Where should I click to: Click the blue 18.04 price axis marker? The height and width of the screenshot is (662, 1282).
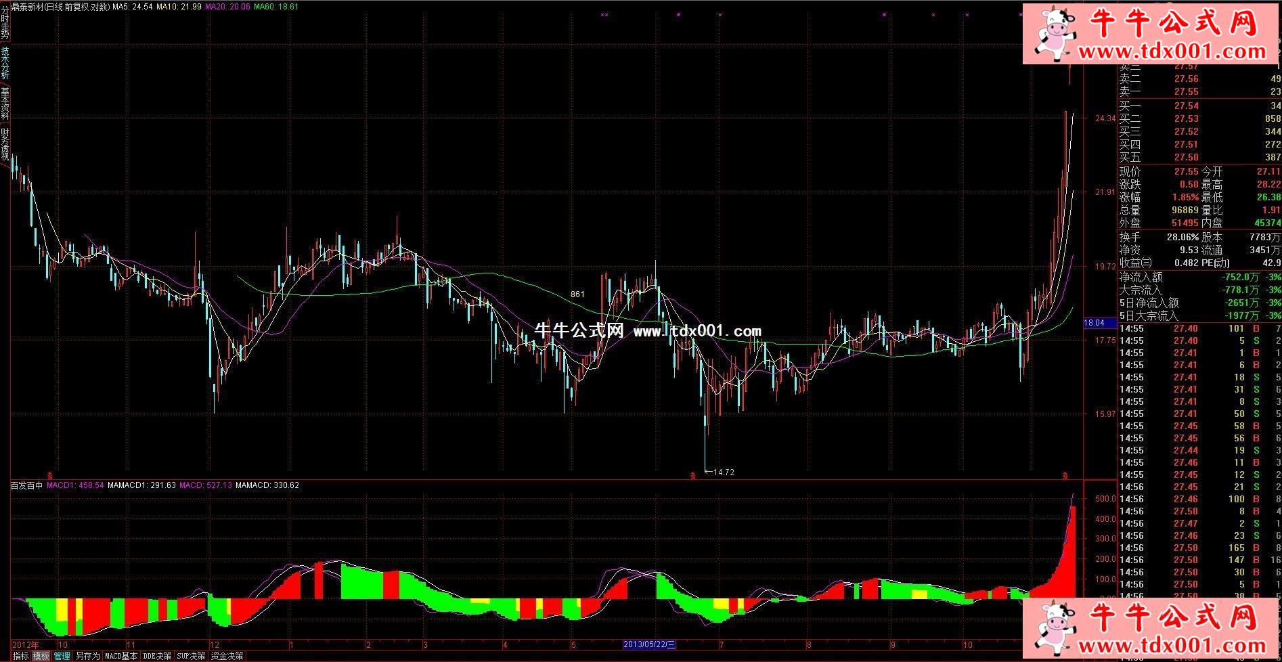pos(1094,323)
